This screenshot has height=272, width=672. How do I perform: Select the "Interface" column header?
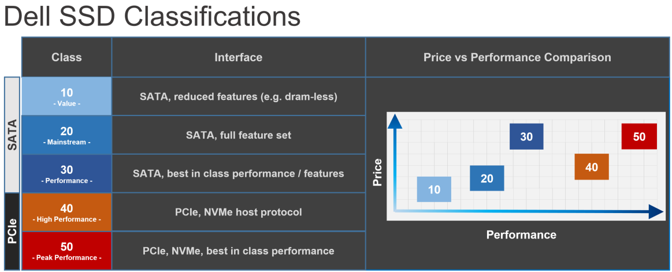point(238,57)
